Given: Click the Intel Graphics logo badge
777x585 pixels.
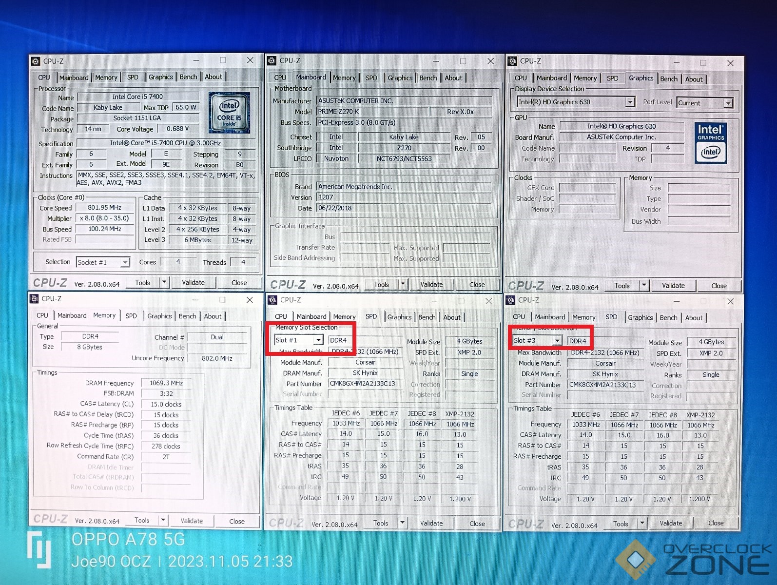Looking at the screenshot, I should 710,143.
